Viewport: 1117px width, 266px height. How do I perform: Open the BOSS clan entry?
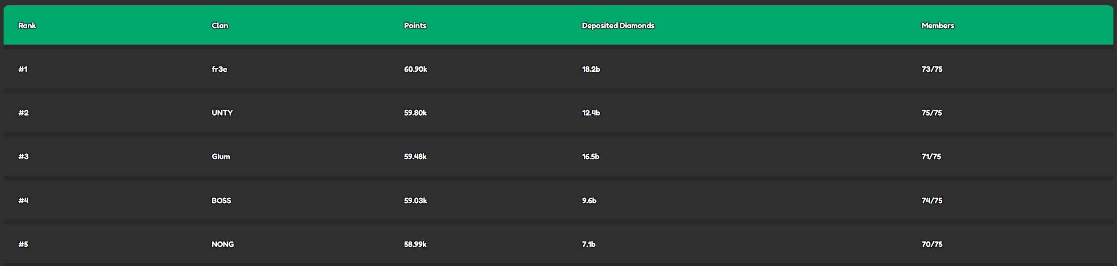[221, 201]
